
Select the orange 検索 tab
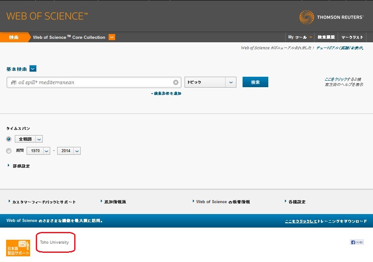pyautogui.click(x=14, y=37)
